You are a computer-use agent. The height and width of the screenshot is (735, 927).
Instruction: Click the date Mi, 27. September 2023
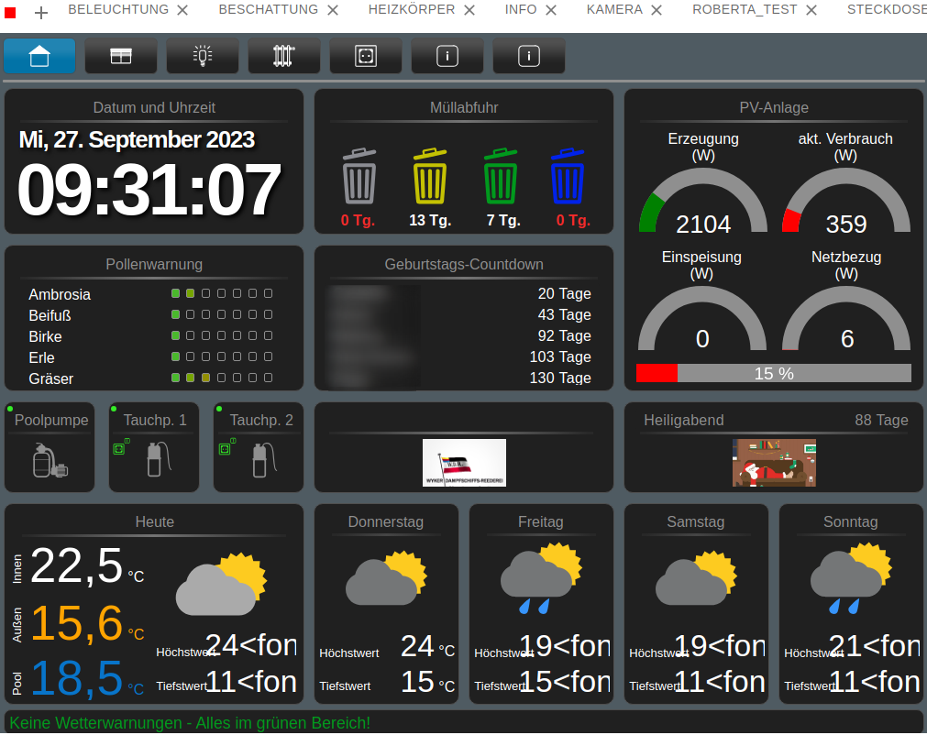pyautogui.click(x=137, y=139)
